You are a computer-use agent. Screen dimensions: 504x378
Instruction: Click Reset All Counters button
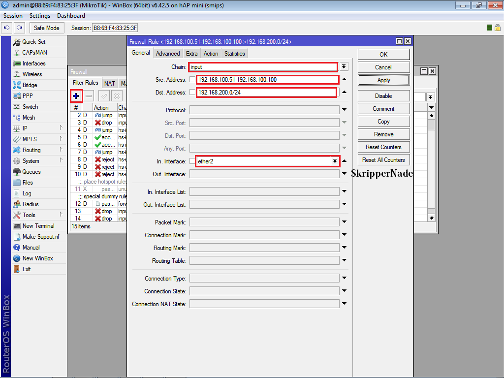(383, 160)
